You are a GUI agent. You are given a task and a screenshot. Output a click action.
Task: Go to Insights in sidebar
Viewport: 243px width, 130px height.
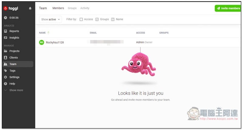(x=14, y=38)
